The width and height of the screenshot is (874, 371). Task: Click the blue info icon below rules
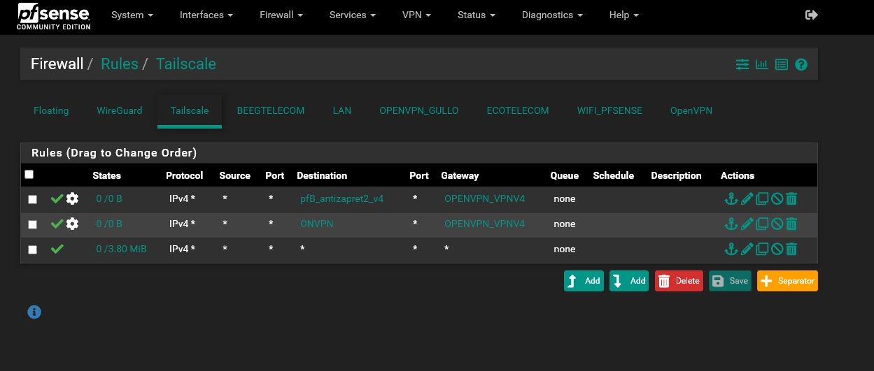(x=34, y=312)
